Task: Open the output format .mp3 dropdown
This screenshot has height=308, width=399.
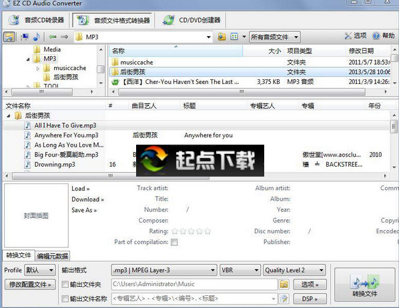Action: pos(164,270)
